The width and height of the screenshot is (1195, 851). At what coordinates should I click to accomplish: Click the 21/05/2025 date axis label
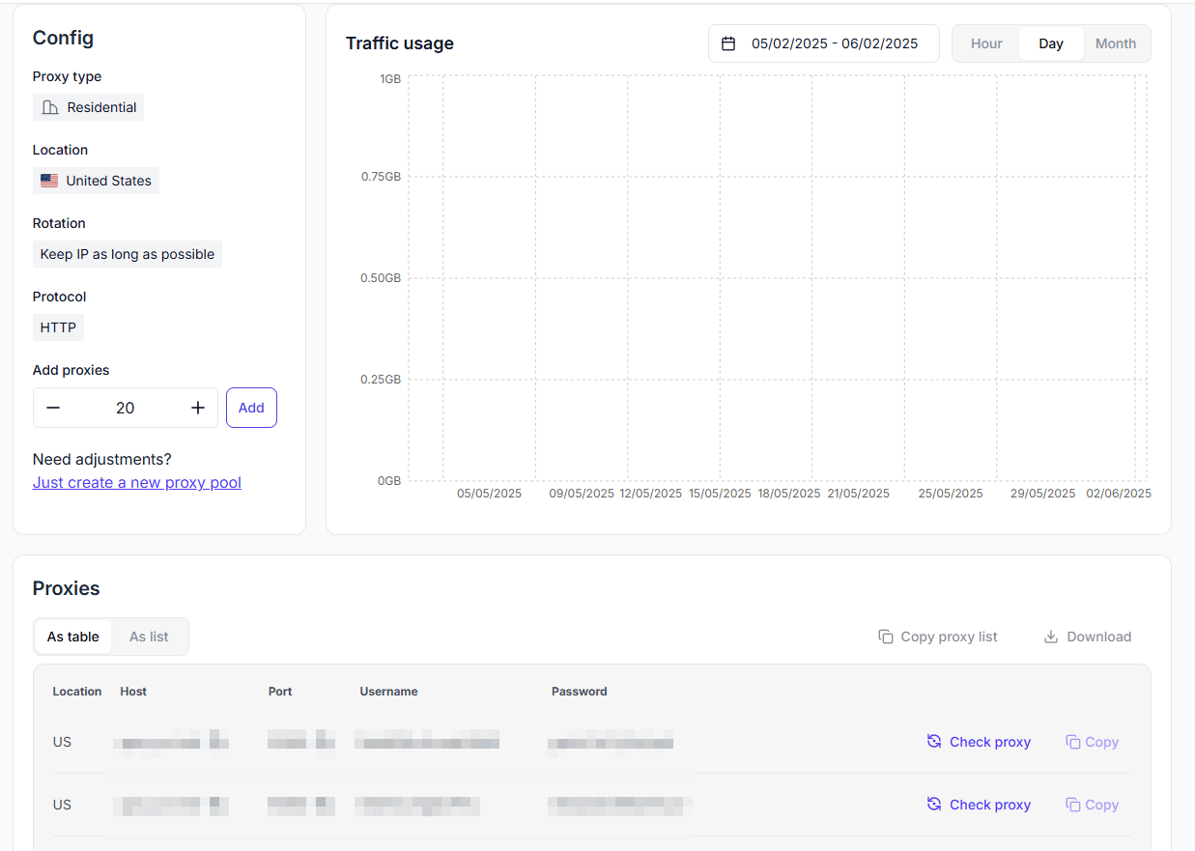(859, 494)
